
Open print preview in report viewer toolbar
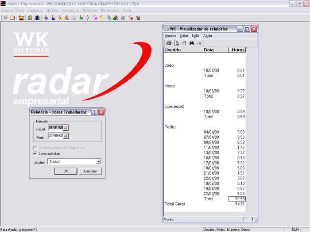(176, 43)
